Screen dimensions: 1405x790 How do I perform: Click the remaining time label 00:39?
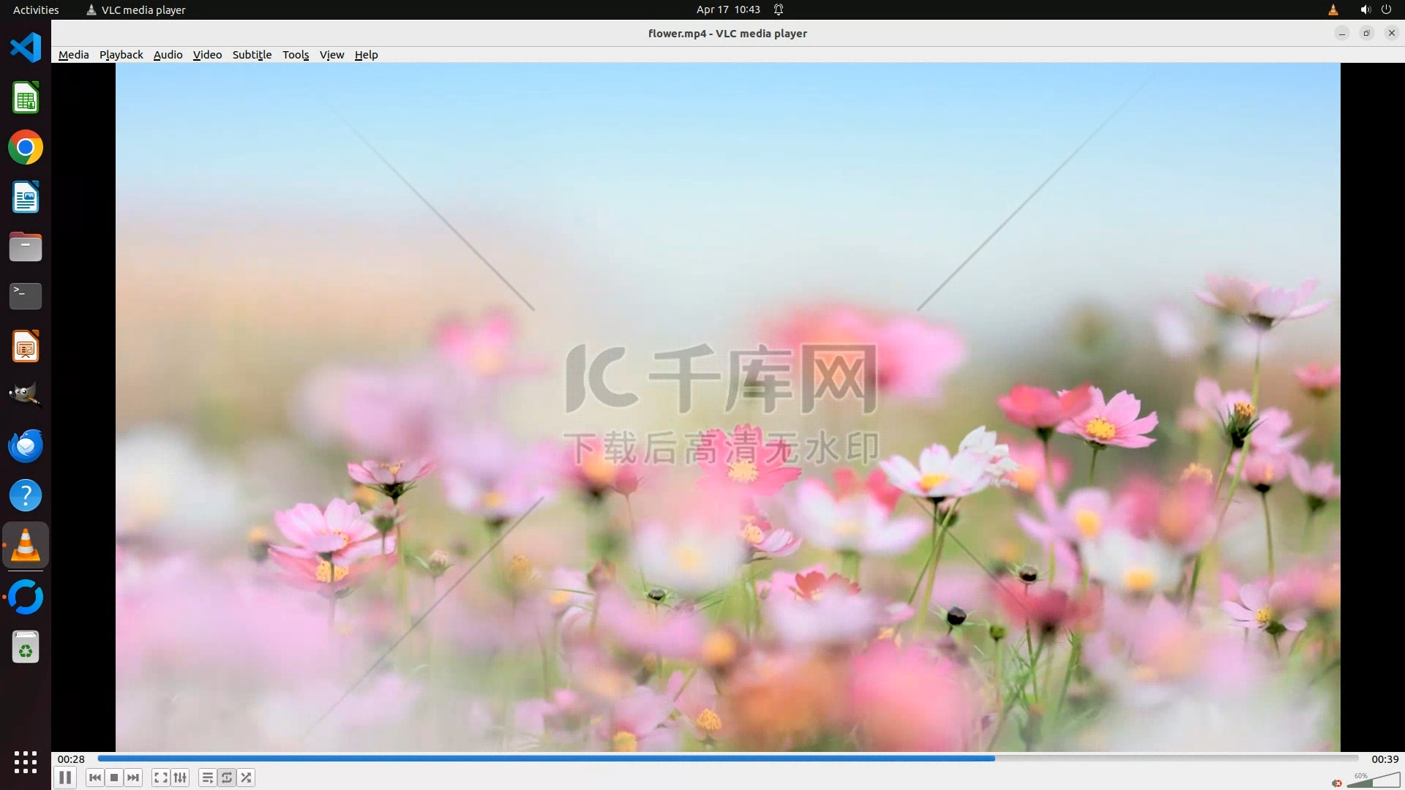click(x=1385, y=759)
